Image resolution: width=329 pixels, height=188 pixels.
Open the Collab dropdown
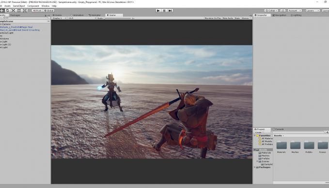pyautogui.click(x=271, y=11)
